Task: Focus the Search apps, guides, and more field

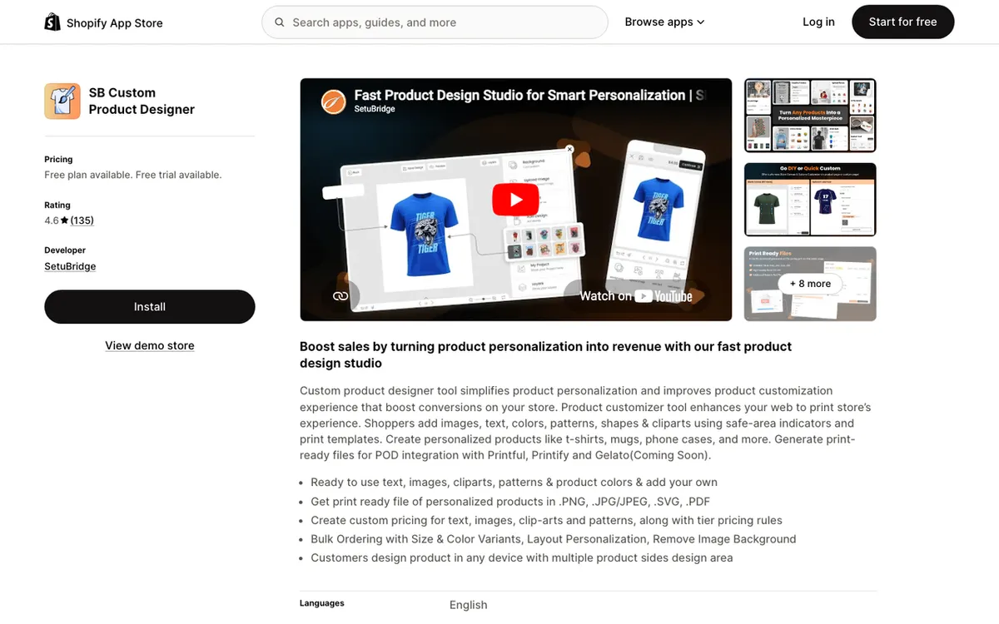Action: [x=435, y=22]
